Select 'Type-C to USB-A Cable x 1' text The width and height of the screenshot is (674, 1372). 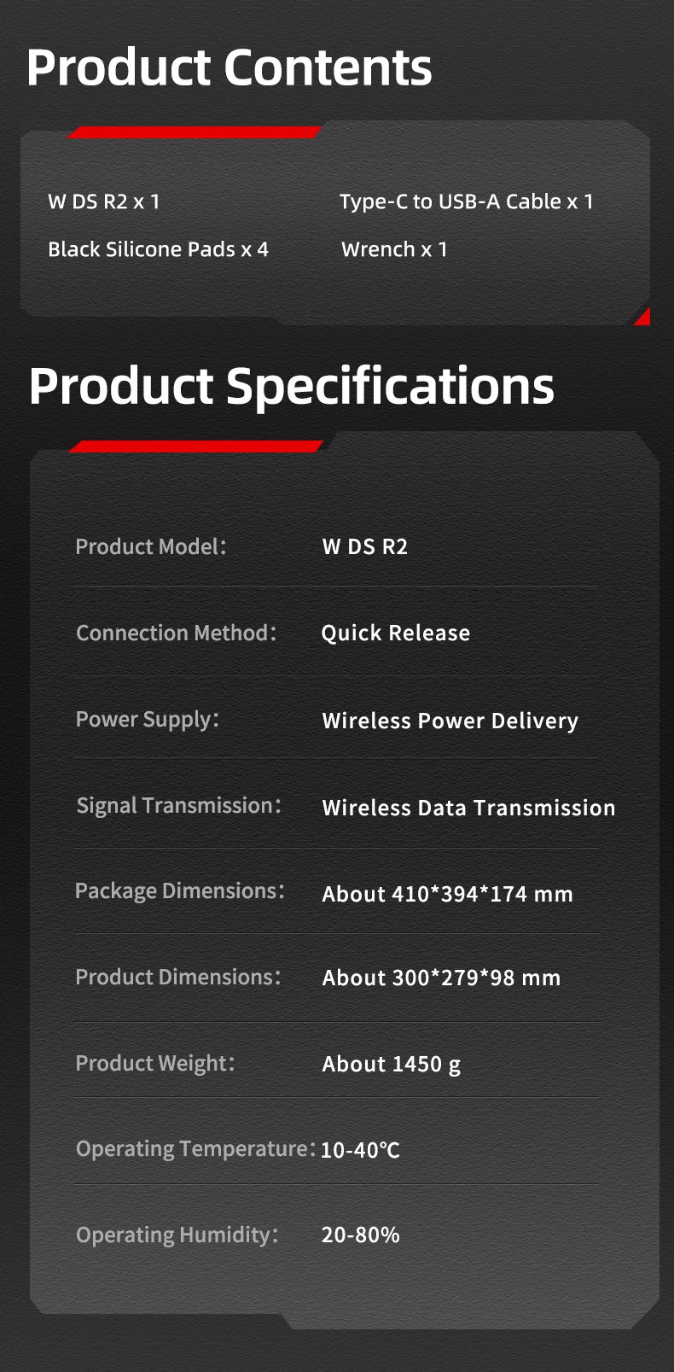click(x=467, y=201)
